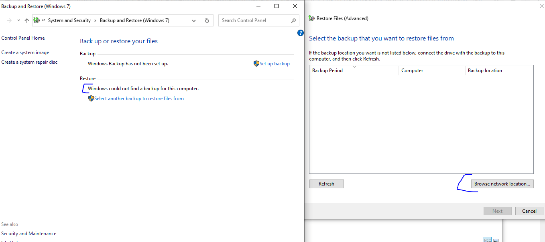Click 'Windows could not find a backup' message

(143, 89)
